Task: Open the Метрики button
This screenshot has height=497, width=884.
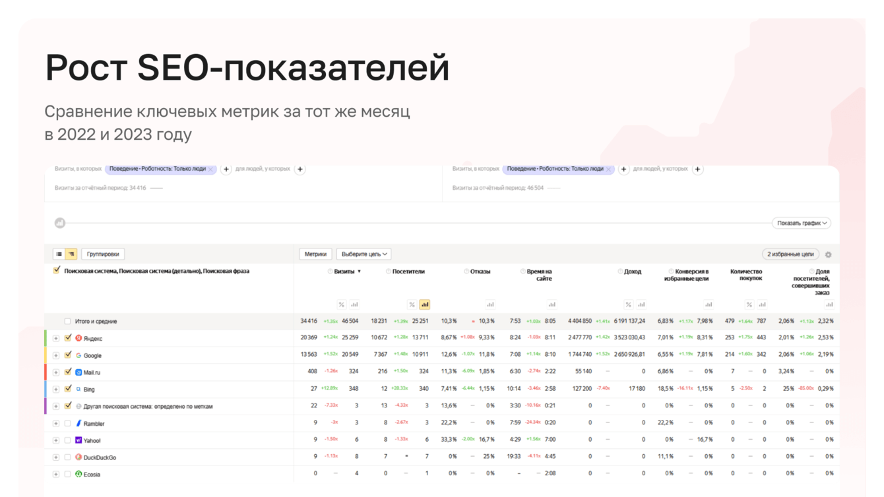Action: [x=315, y=254]
